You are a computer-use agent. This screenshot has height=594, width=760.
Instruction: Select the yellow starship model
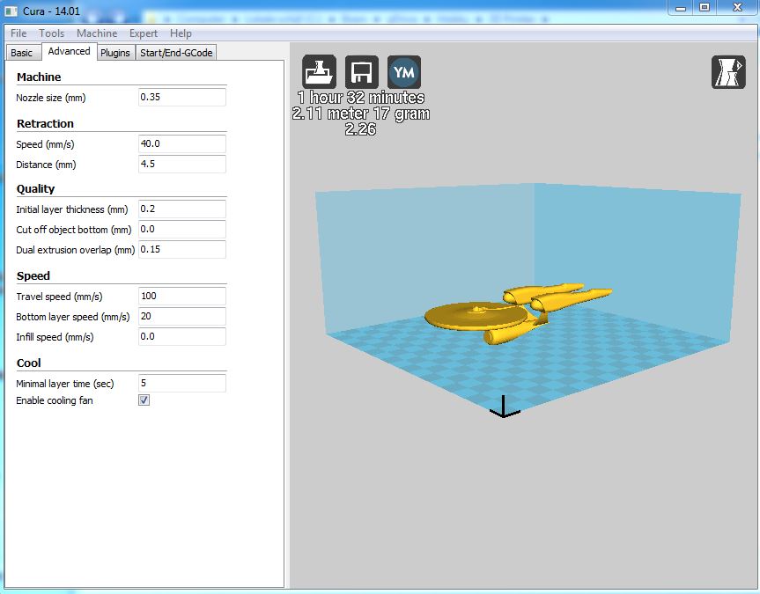[518, 312]
